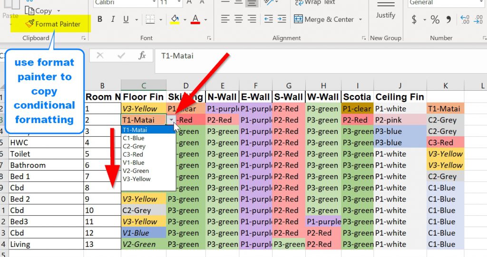The image size is (487, 257).
Task: Choose V2-Green in the dropdown list
Action: (x=136, y=171)
